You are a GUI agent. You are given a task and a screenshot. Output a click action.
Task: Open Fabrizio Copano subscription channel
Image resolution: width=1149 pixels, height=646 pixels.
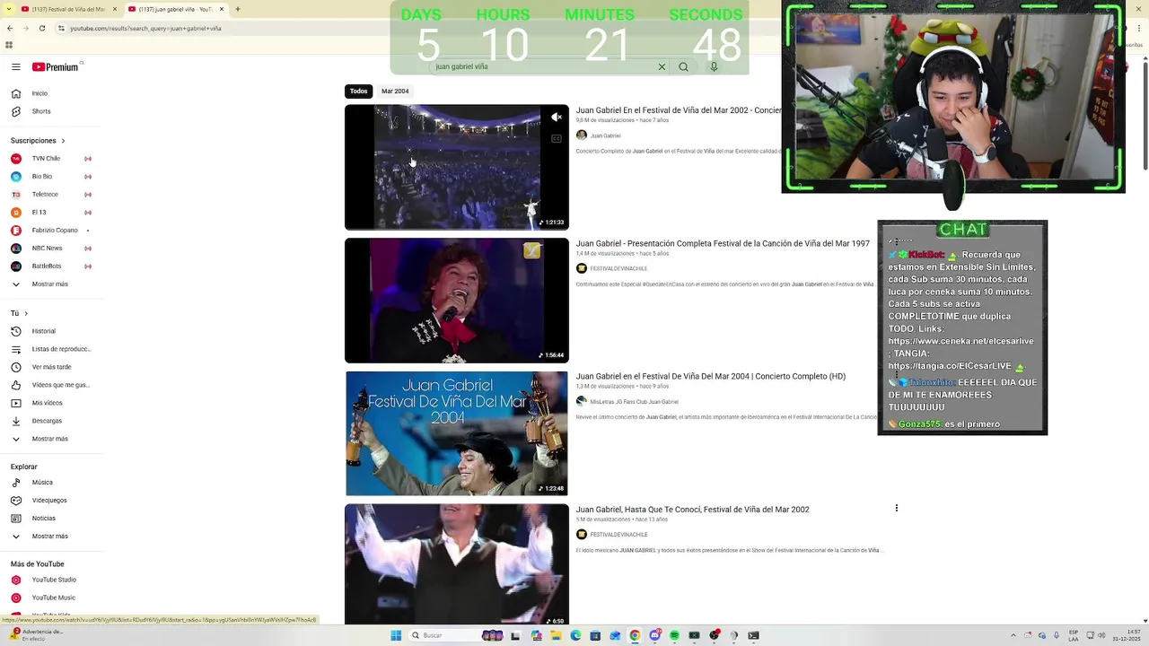click(x=55, y=231)
